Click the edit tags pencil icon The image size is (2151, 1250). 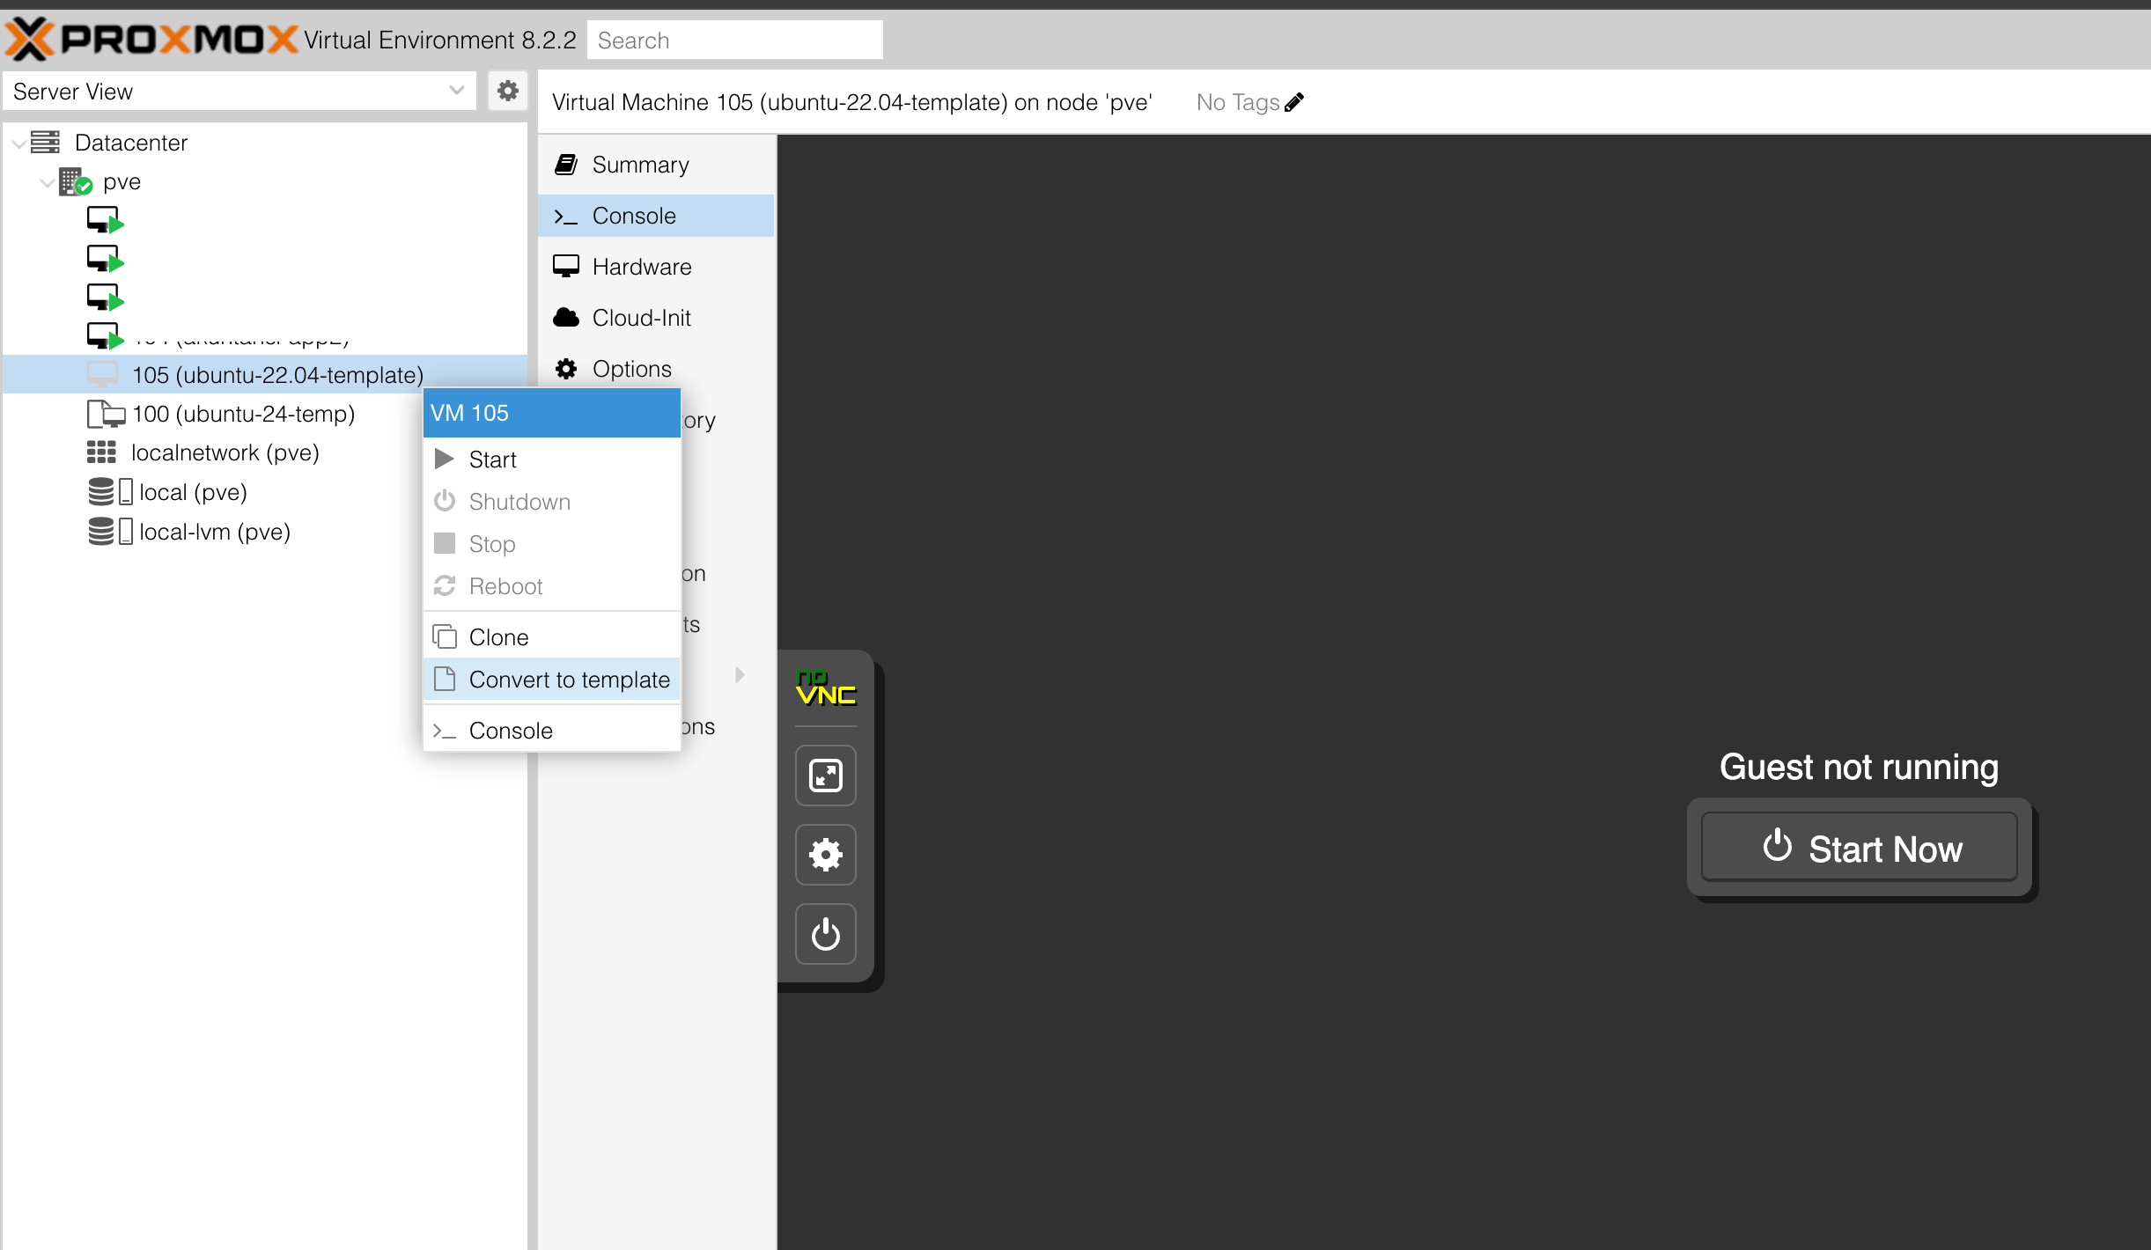pos(1294,103)
